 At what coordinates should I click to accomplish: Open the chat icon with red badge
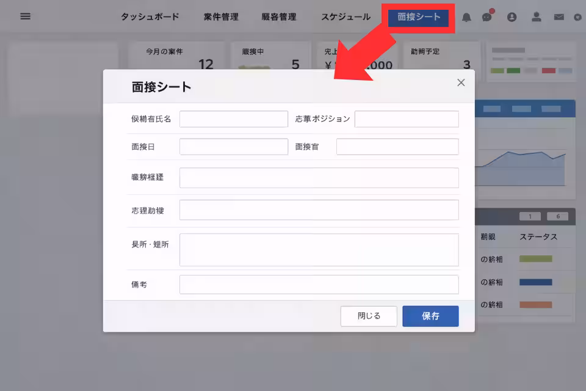pos(487,18)
